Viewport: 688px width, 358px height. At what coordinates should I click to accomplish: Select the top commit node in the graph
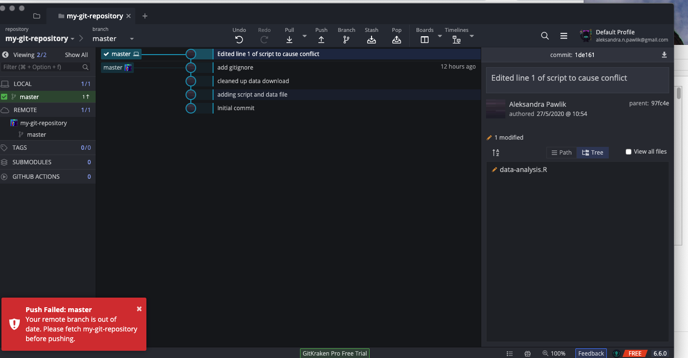coord(191,54)
